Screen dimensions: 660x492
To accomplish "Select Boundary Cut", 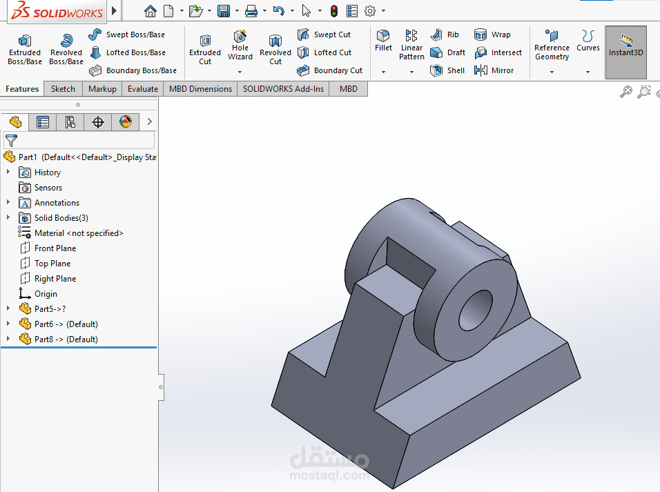I will tap(329, 70).
